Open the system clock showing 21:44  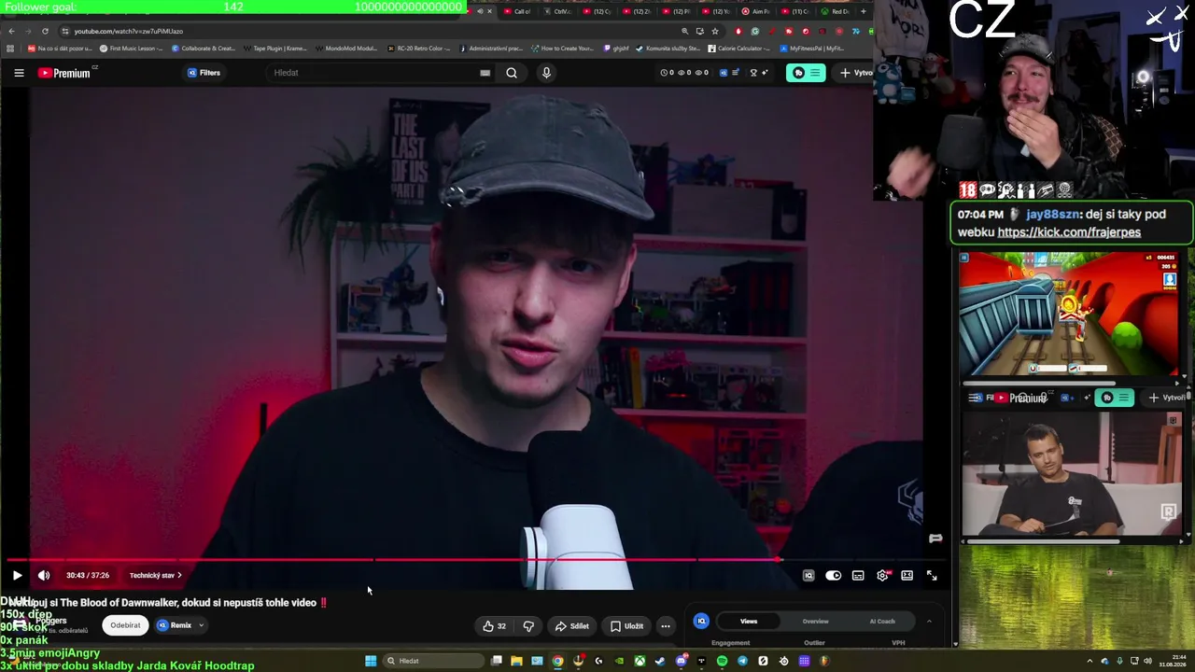[x=1173, y=661]
